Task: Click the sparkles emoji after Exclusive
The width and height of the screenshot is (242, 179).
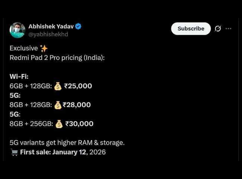Action: coord(44,48)
